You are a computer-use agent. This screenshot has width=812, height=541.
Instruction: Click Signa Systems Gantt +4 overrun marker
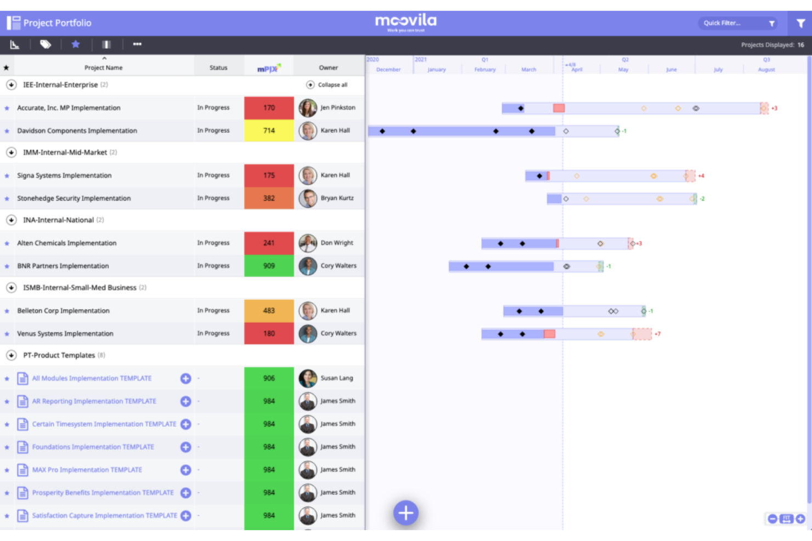pyautogui.click(x=691, y=176)
